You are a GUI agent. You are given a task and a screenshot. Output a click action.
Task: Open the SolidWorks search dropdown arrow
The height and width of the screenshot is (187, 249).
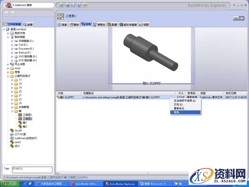click(13, 5)
